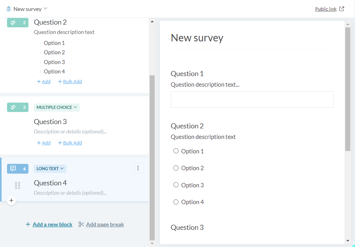
Task: Click the scissors icon for page break
Action: [81, 224]
